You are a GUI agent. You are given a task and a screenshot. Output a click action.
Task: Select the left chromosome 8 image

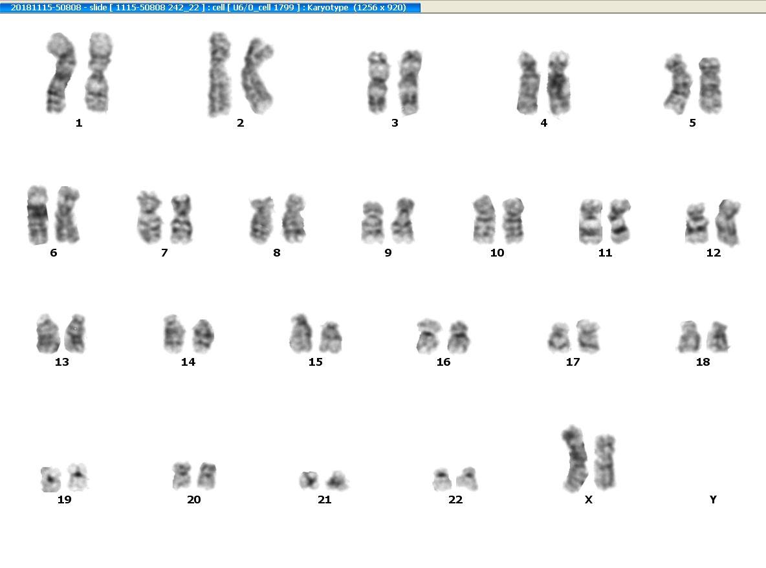coord(261,220)
